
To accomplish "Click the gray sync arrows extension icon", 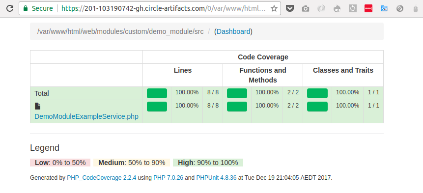I will pos(353,9).
